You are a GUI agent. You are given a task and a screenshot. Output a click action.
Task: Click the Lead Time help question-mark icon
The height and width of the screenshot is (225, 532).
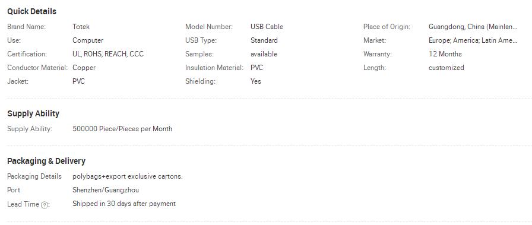click(44, 205)
